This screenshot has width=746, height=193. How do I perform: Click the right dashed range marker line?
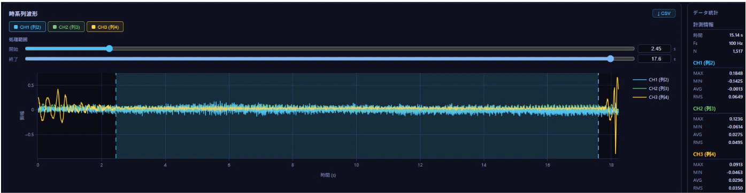(x=598, y=116)
